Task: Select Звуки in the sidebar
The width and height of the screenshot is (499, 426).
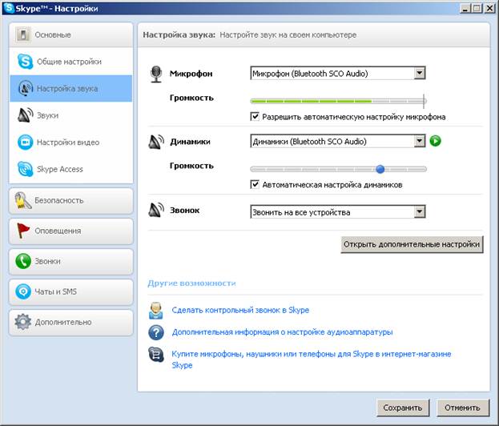Action: coord(71,115)
